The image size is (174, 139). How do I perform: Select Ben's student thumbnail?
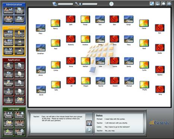point(114,19)
